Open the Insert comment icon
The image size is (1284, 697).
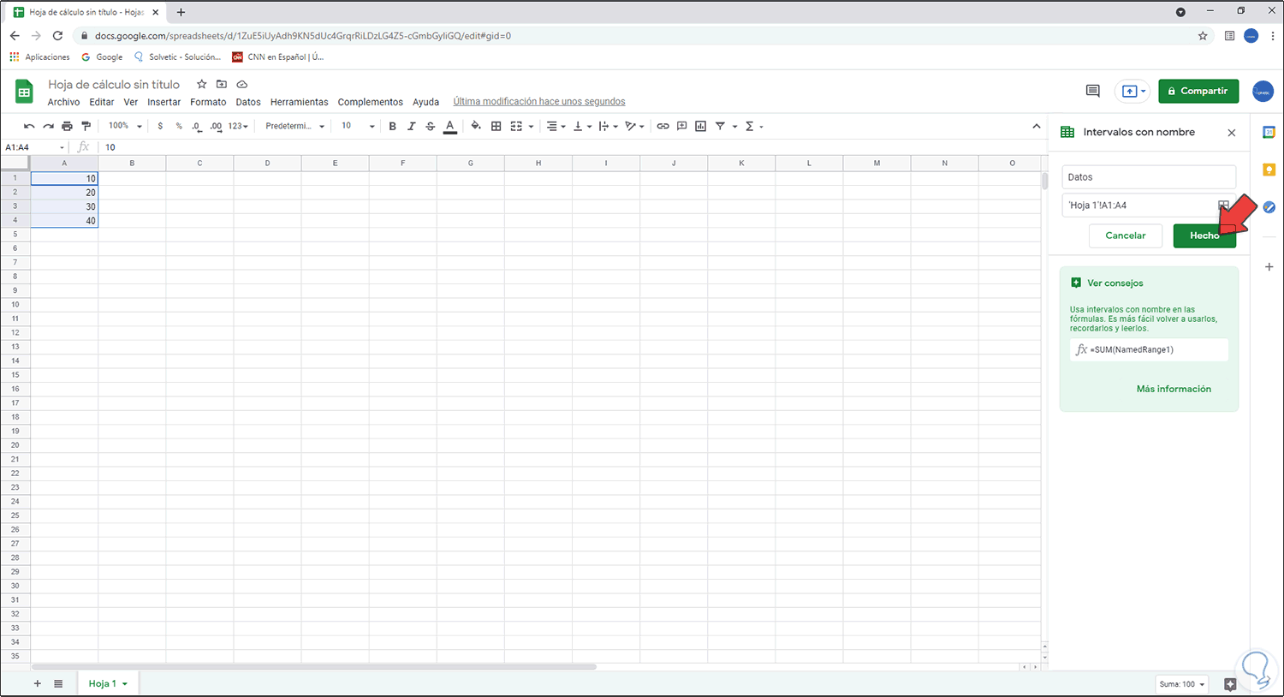[x=681, y=126]
